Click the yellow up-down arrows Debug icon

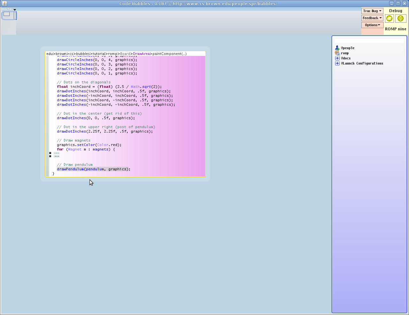(400, 19)
